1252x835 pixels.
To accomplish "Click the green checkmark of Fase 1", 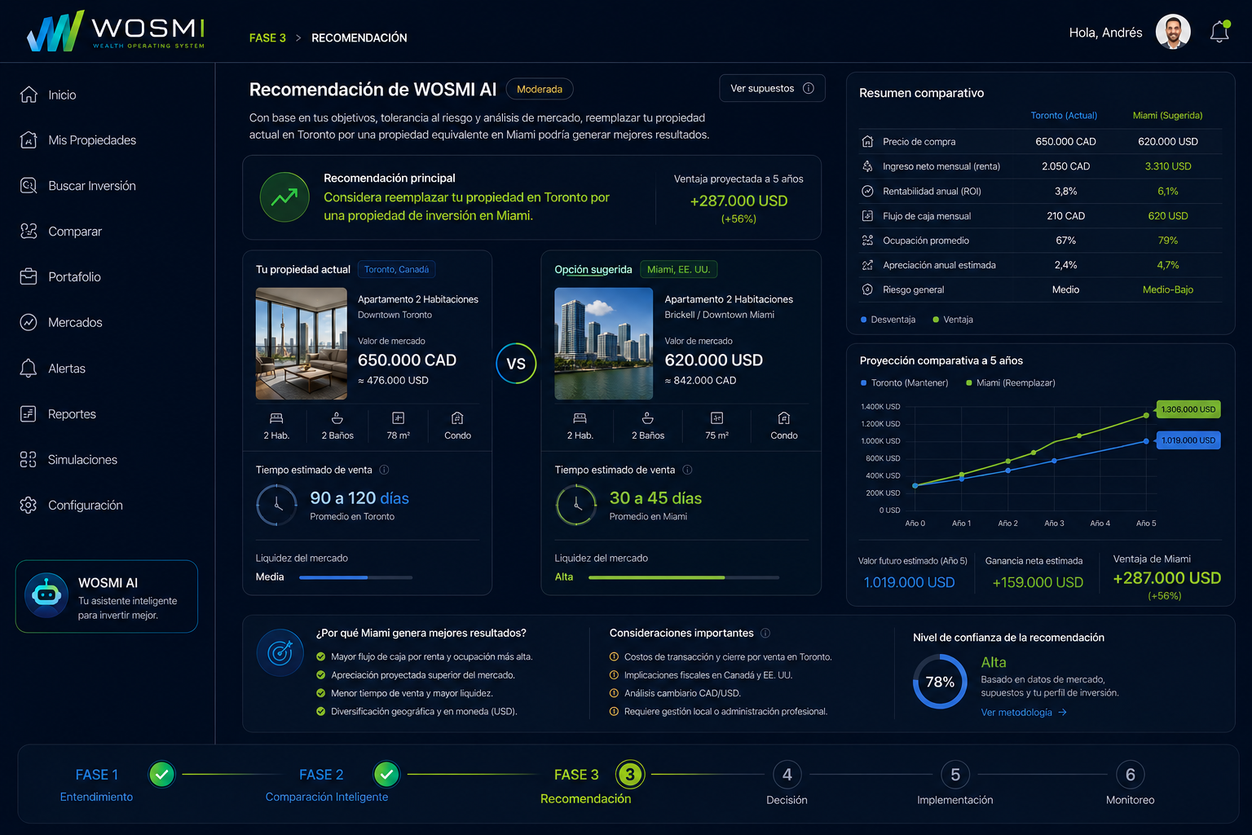I will coord(161,774).
